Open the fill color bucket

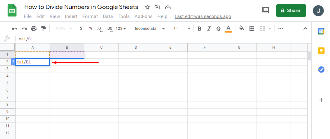(x=242, y=29)
